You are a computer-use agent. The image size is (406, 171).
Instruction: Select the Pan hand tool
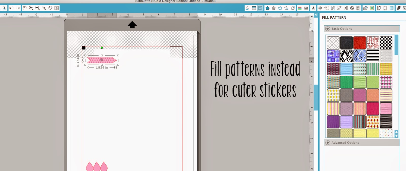coord(25,8)
